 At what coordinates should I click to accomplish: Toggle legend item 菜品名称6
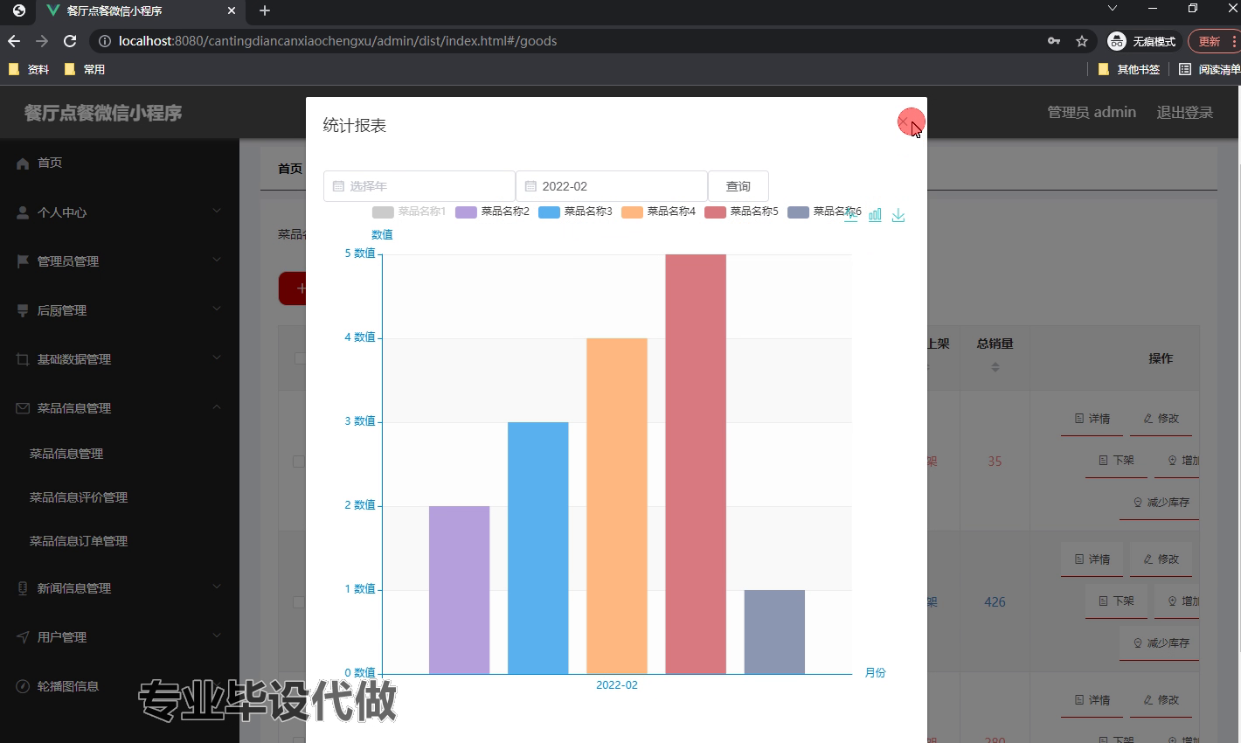click(824, 212)
